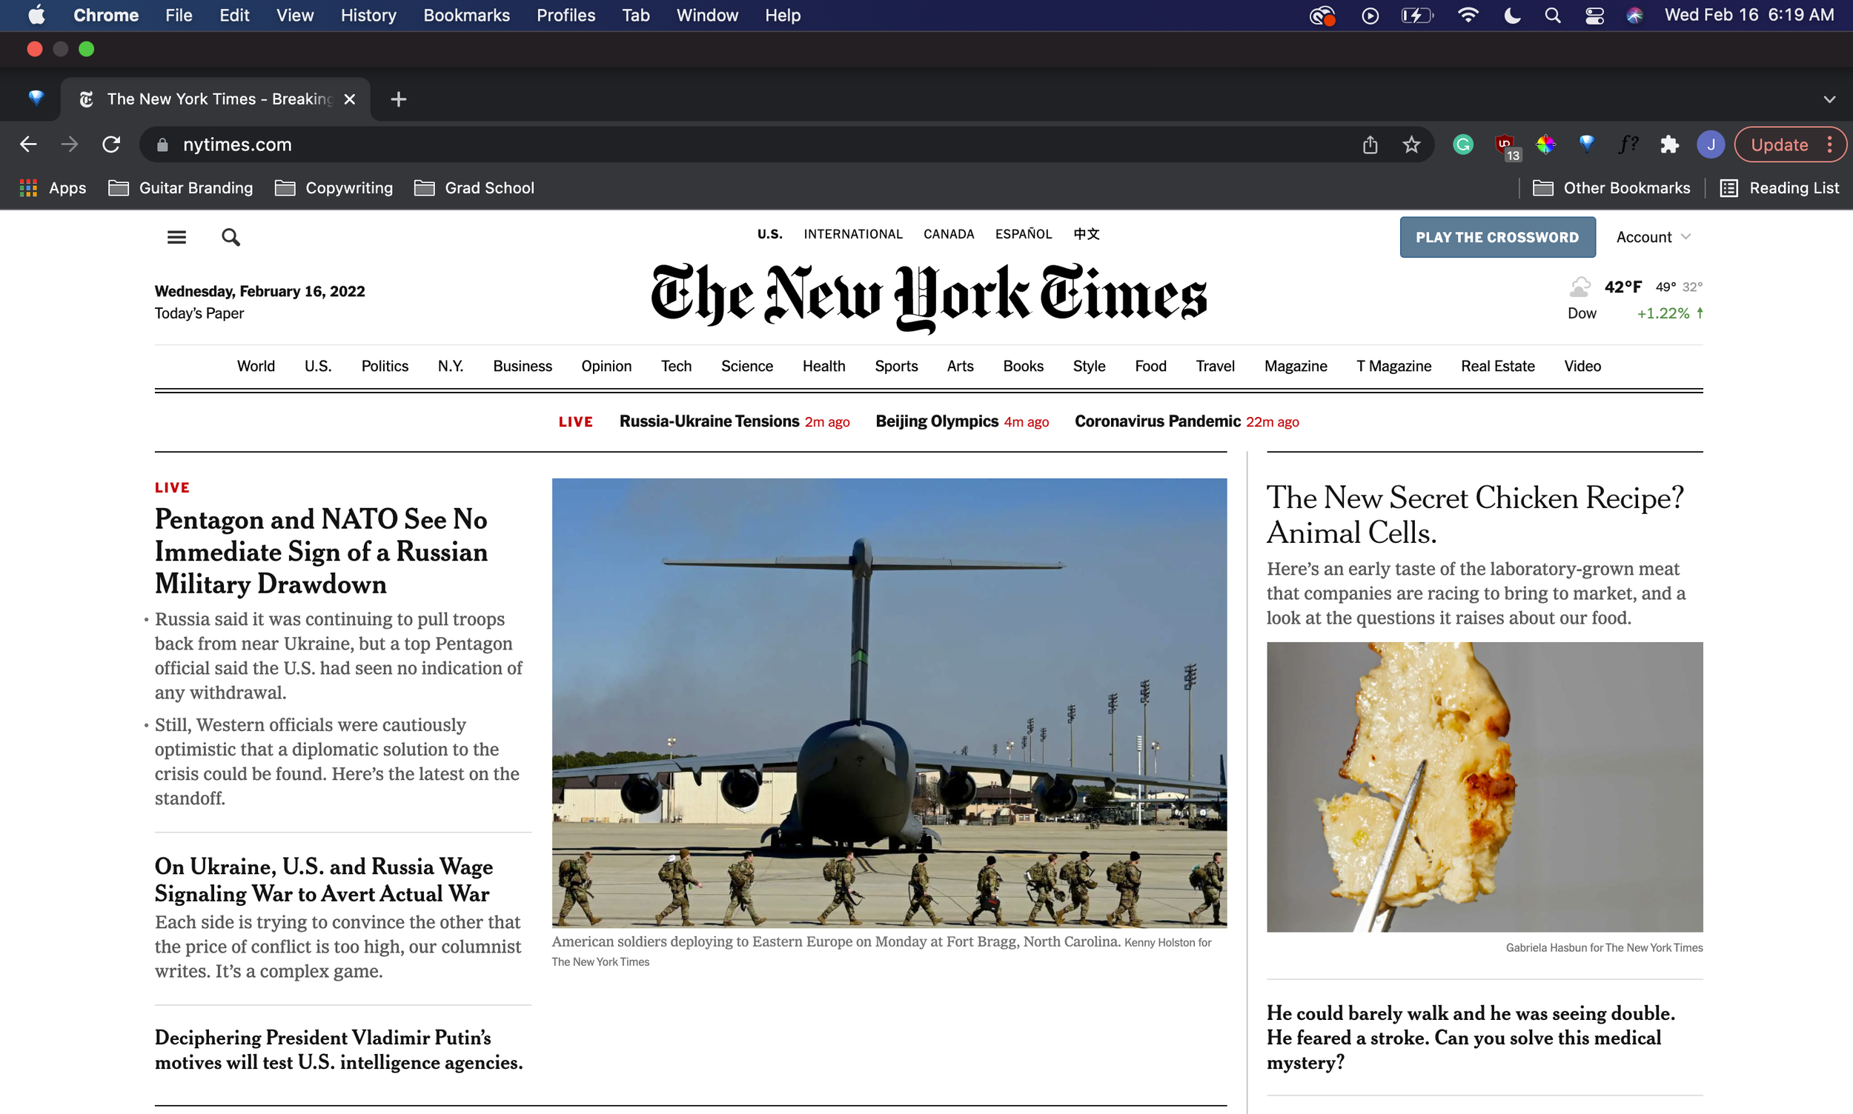The image size is (1853, 1114).
Task: Open the Bookmarks menu in menu bar
Action: 465,15
